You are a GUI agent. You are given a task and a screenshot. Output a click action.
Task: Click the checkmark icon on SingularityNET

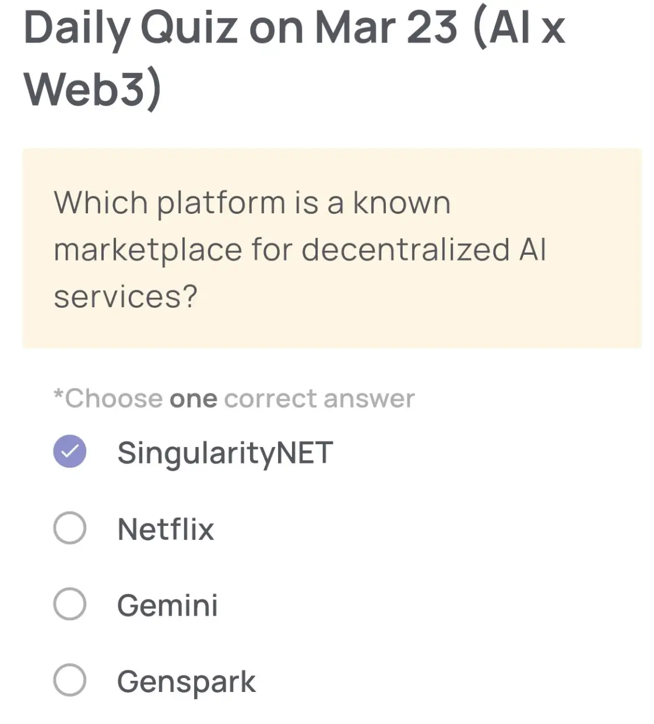[69, 452]
